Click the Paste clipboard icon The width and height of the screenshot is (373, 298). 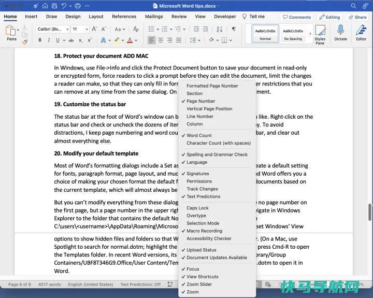(x=10, y=31)
